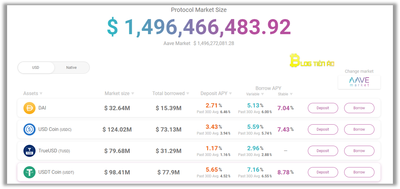This screenshot has width=400, height=189.
Task: Sort by Variable borrow APY arrow
Action: [x=262, y=94]
